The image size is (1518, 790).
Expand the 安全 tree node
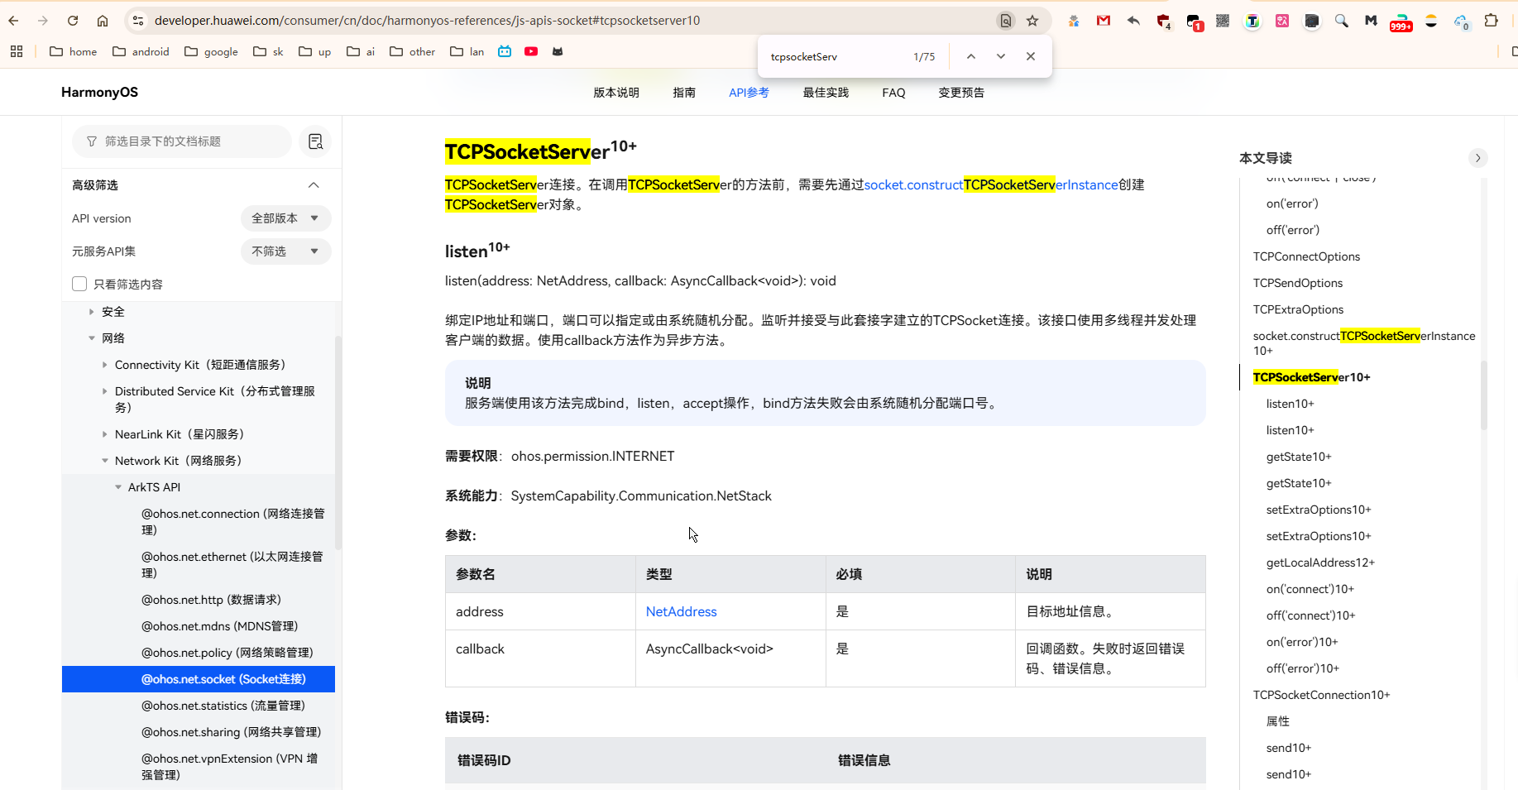91,312
